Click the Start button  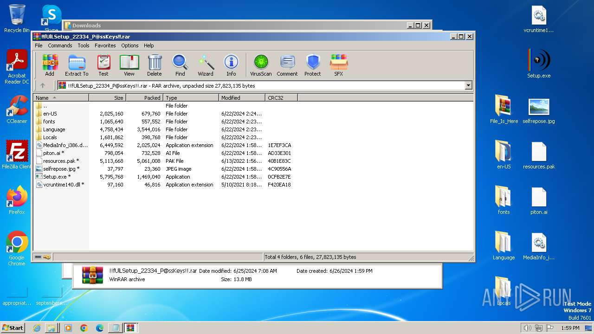pyautogui.click(x=13, y=328)
